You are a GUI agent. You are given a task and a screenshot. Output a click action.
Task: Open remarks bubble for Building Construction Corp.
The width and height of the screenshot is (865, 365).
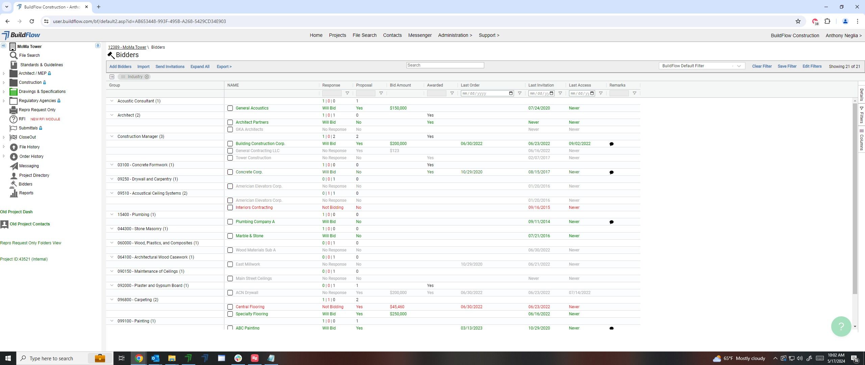611,144
